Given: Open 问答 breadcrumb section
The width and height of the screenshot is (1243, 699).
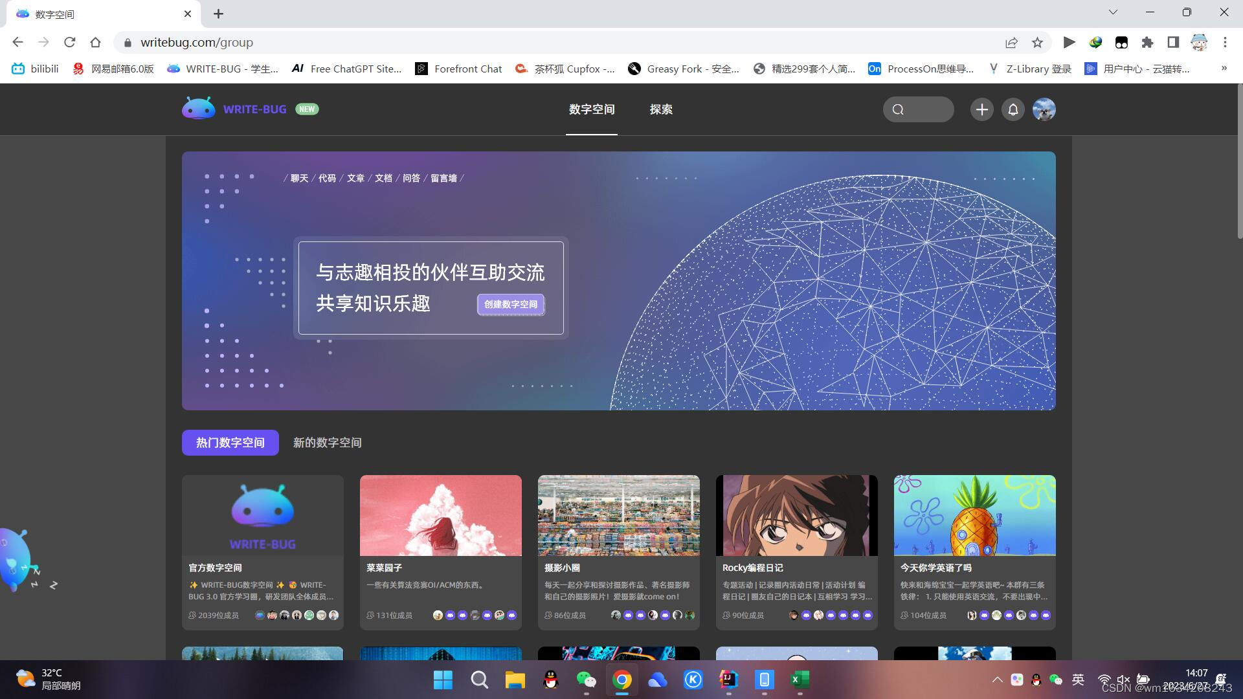Looking at the screenshot, I should click(x=412, y=177).
